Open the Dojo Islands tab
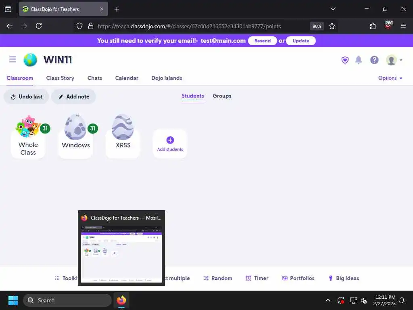The width and height of the screenshot is (413, 310). point(167,78)
